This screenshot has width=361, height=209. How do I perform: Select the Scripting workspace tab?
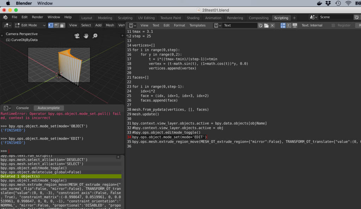coord(281,18)
